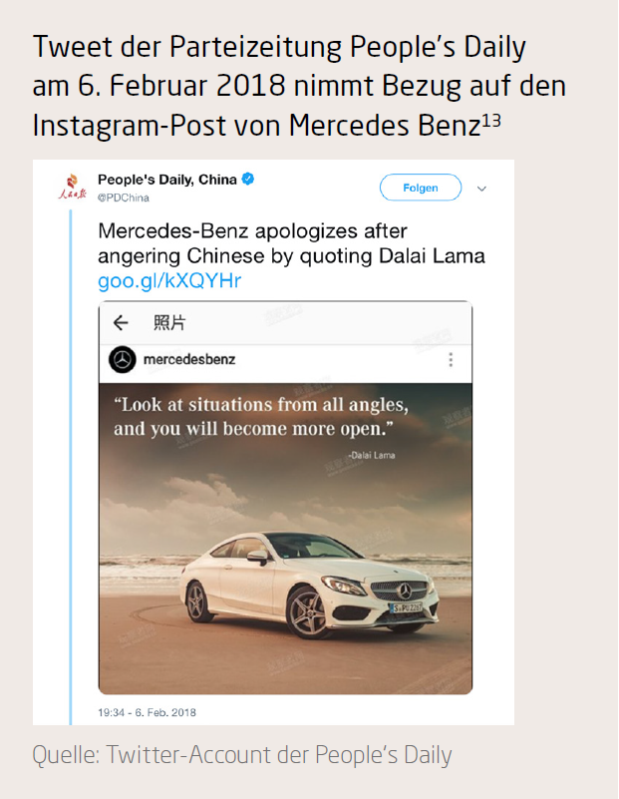Click the tweet text about Mercedes-Benz apologizing
Viewport: 619px width, 799px height.
click(291, 243)
